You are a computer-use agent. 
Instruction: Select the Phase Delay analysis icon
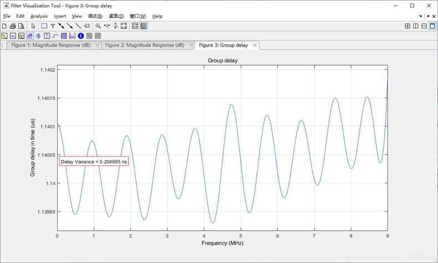(x=38, y=36)
